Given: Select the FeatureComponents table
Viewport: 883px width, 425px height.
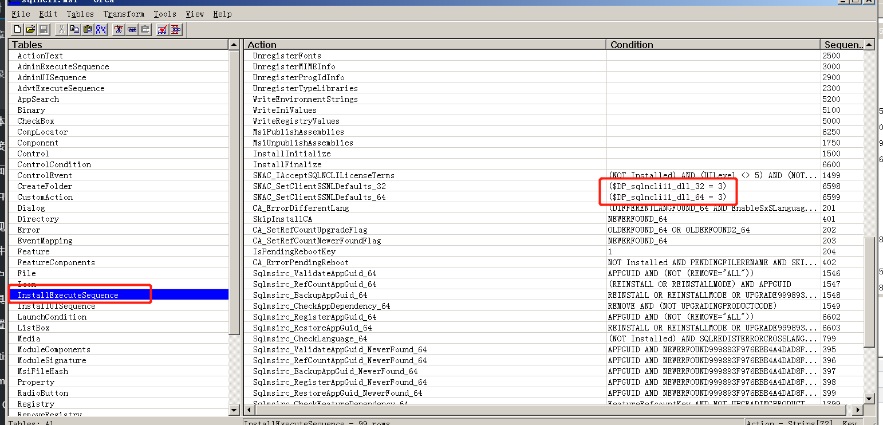Looking at the screenshot, I should pyautogui.click(x=119, y=262).
